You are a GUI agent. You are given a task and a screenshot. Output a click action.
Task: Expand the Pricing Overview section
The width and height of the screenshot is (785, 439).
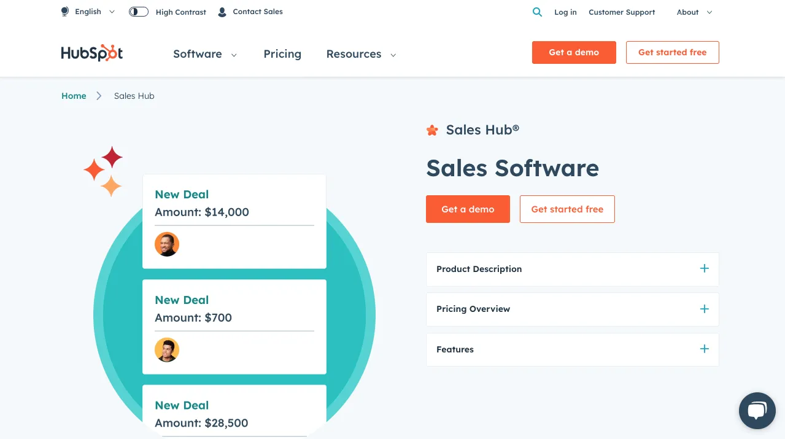572,309
